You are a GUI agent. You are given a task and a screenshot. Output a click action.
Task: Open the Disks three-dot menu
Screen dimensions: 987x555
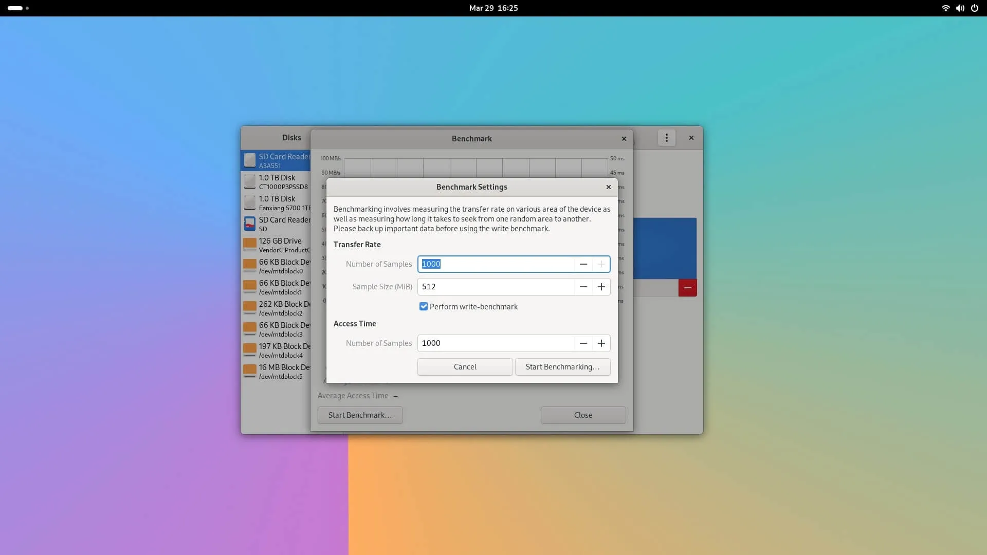click(666, 138)
